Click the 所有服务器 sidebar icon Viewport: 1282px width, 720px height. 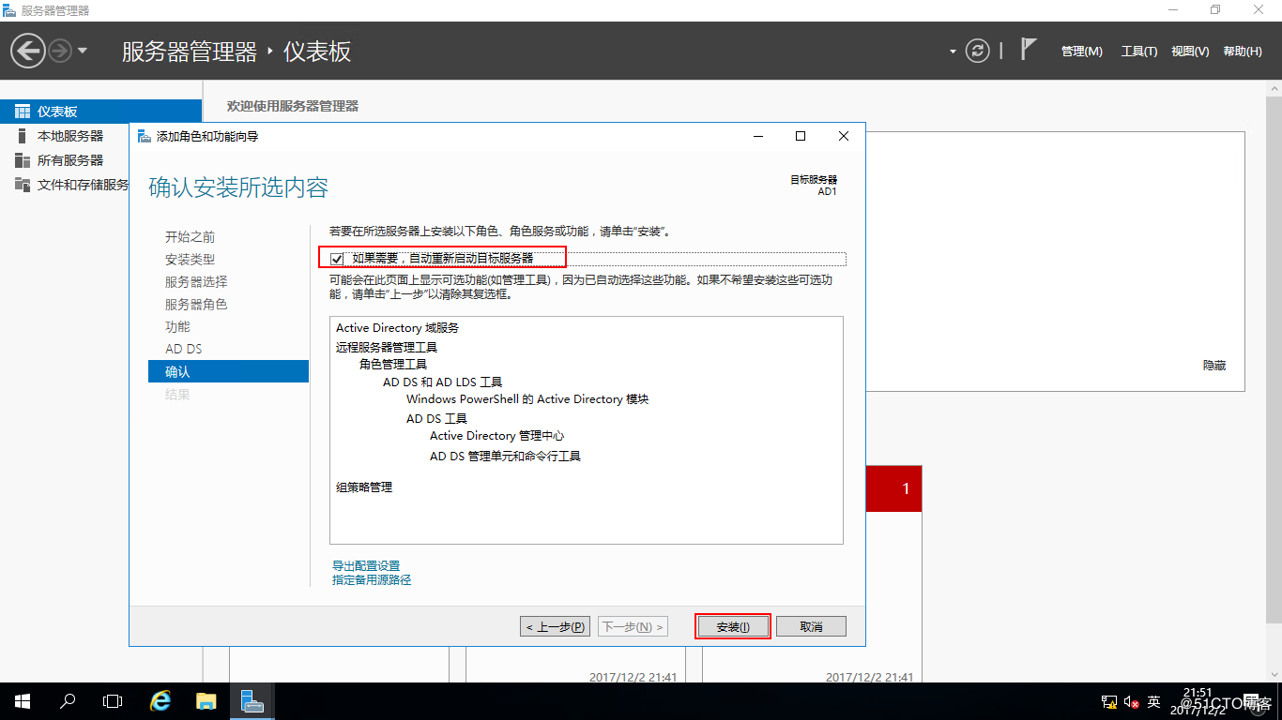coord(23,160)
